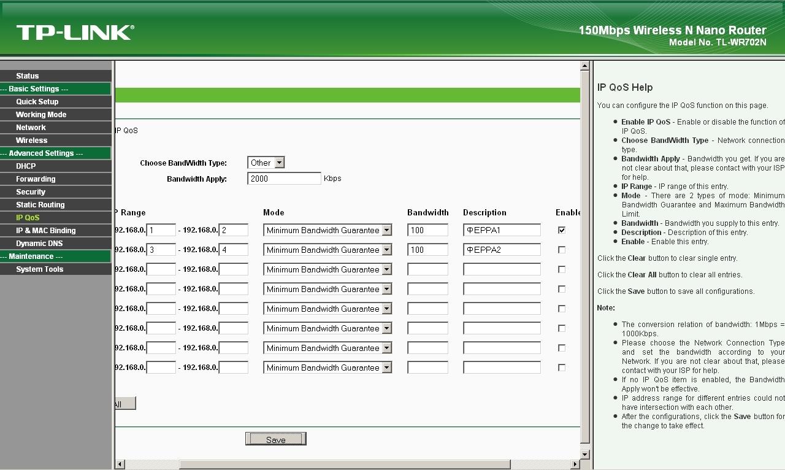Click the Bandwidth Apply input field
This screenshot has height=470, width=785.
click(x=284, y=179)
